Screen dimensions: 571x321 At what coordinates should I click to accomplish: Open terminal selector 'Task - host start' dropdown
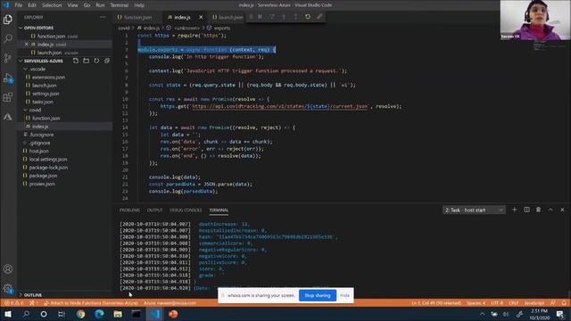474,210
